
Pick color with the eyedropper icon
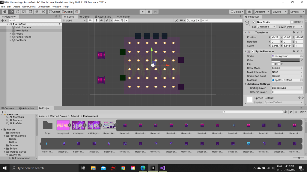tap(302, 60)
